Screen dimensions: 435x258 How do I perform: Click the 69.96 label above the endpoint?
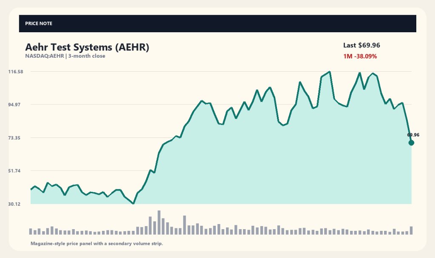click(413, 135)
